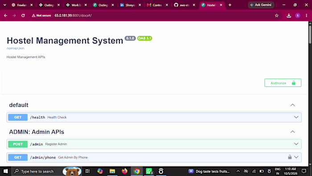This screenshot has height=176, width=312.
Task: Expand the GET /health endpoint chevron
Action: point(296,117)
